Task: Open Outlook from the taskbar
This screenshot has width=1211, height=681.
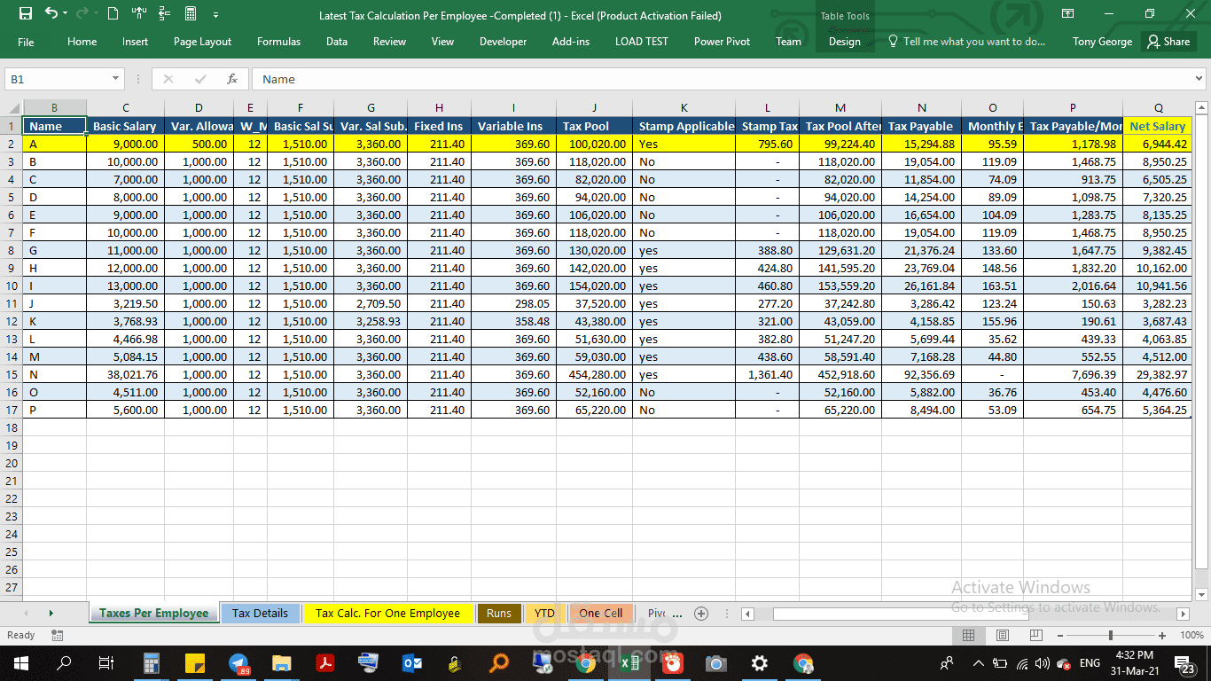Action: pos(411,663)
